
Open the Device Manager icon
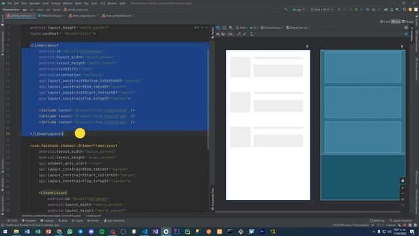click(x=392, y=10)
